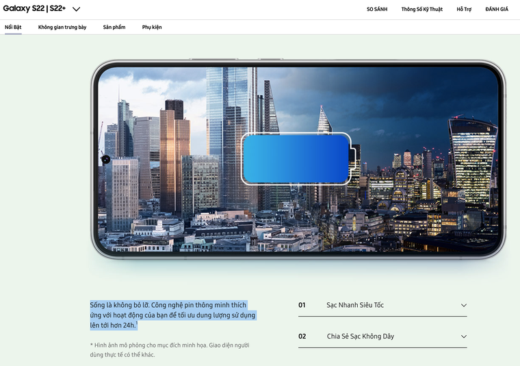Screen dimensions: 520x366
Task: Click footnote superscript 1 after 24h
Action: click(136, 323)
